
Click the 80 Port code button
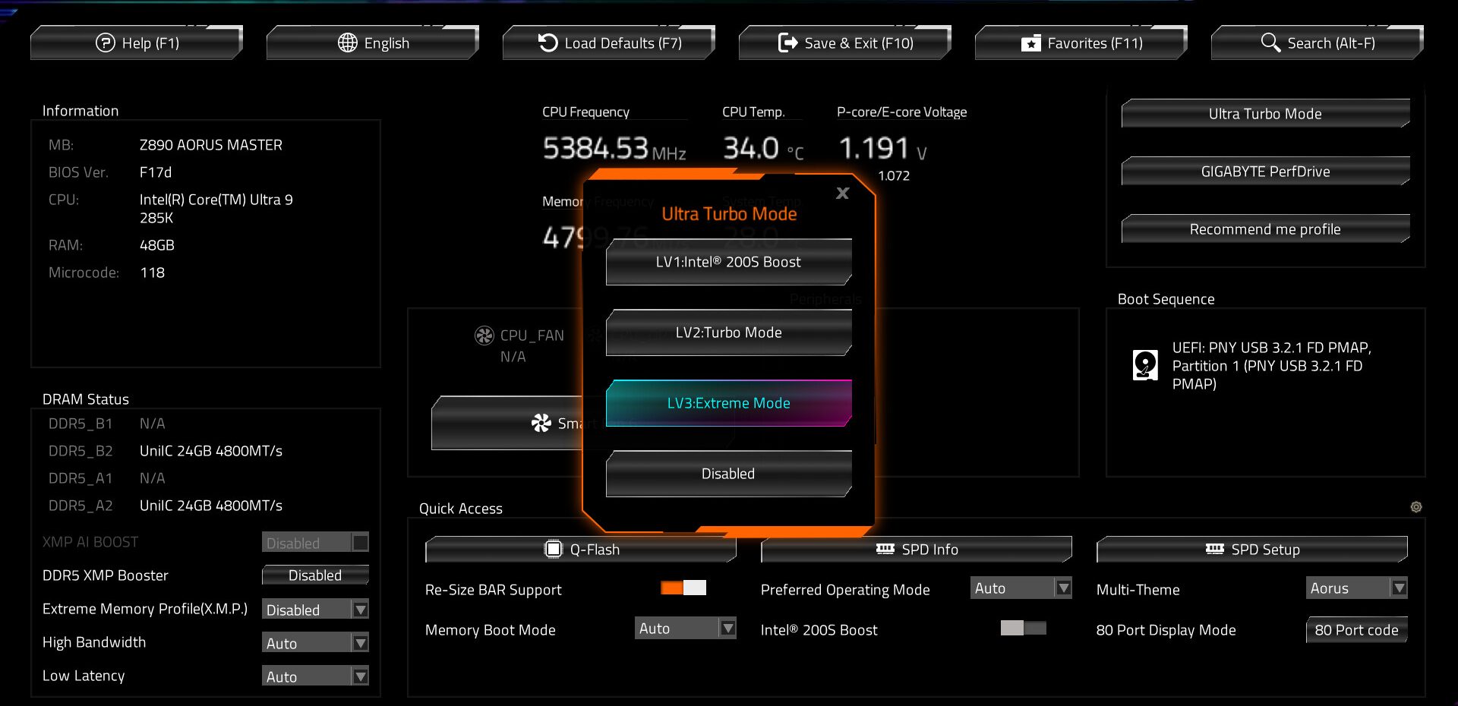[1357, 629]
